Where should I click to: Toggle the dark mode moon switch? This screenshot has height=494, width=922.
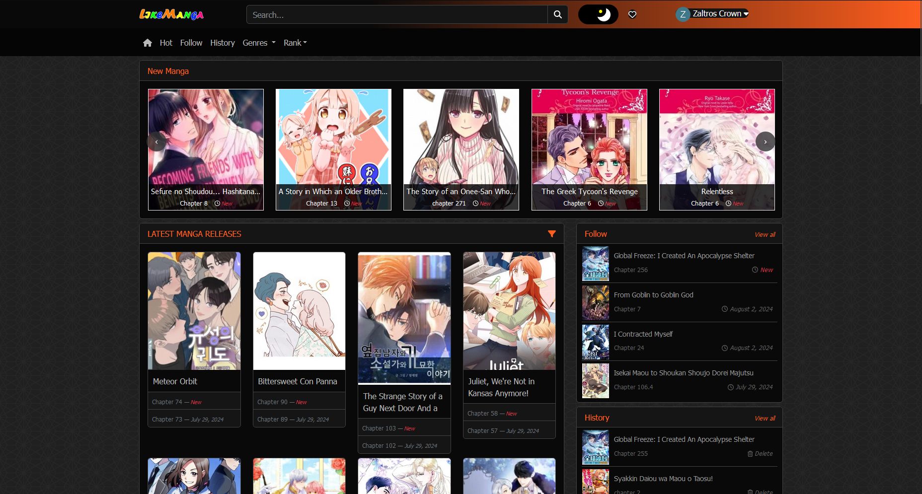point(598,14)
